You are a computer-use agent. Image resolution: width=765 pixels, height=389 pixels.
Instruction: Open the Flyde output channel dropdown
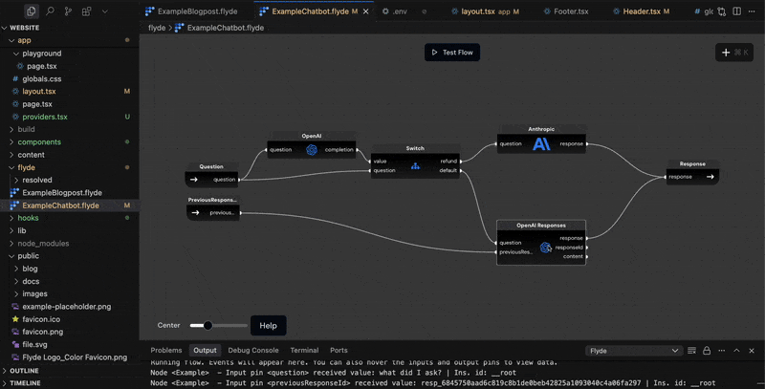[x=634, y=351]
